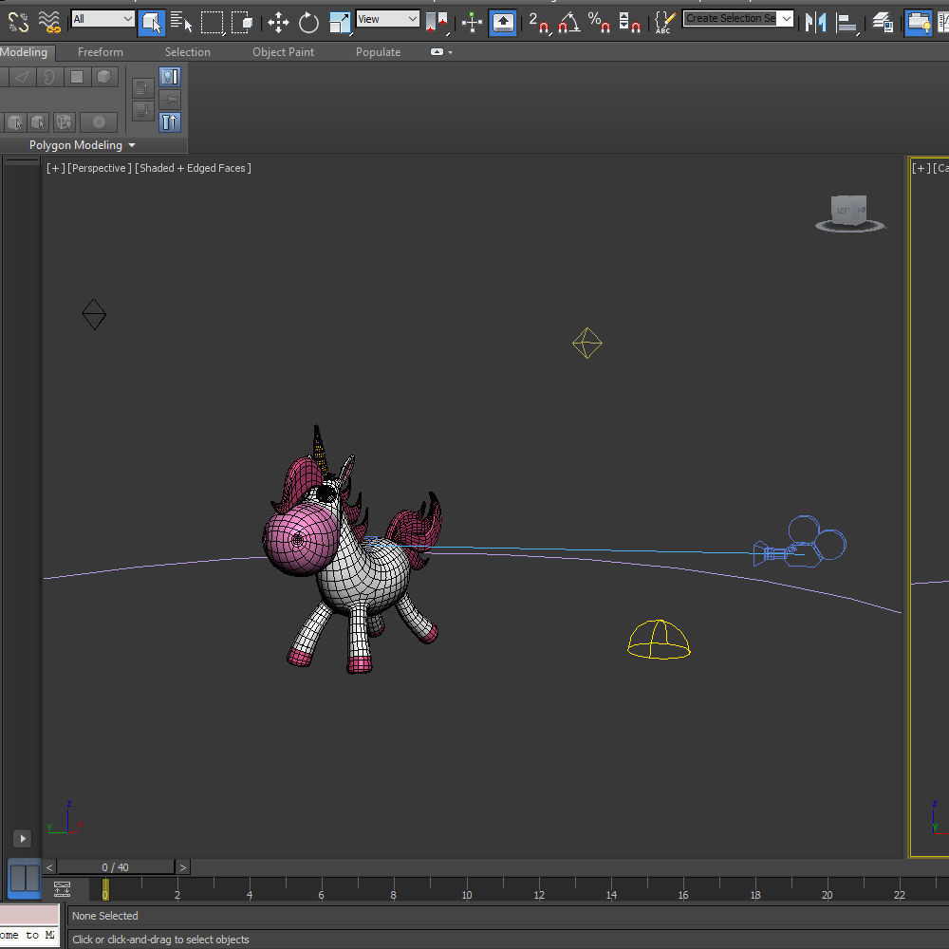
Task: Click Next Modifier button in ribbon
Action: [143, 111]
